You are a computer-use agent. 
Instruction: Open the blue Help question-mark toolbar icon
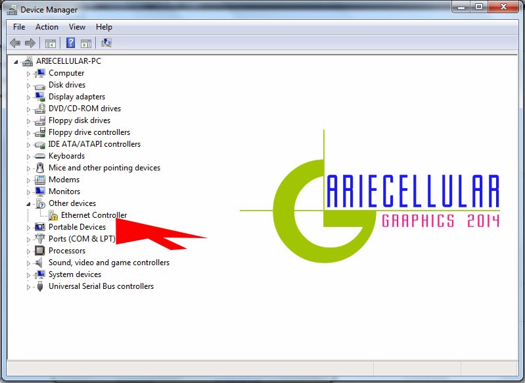tap(70, 43)
